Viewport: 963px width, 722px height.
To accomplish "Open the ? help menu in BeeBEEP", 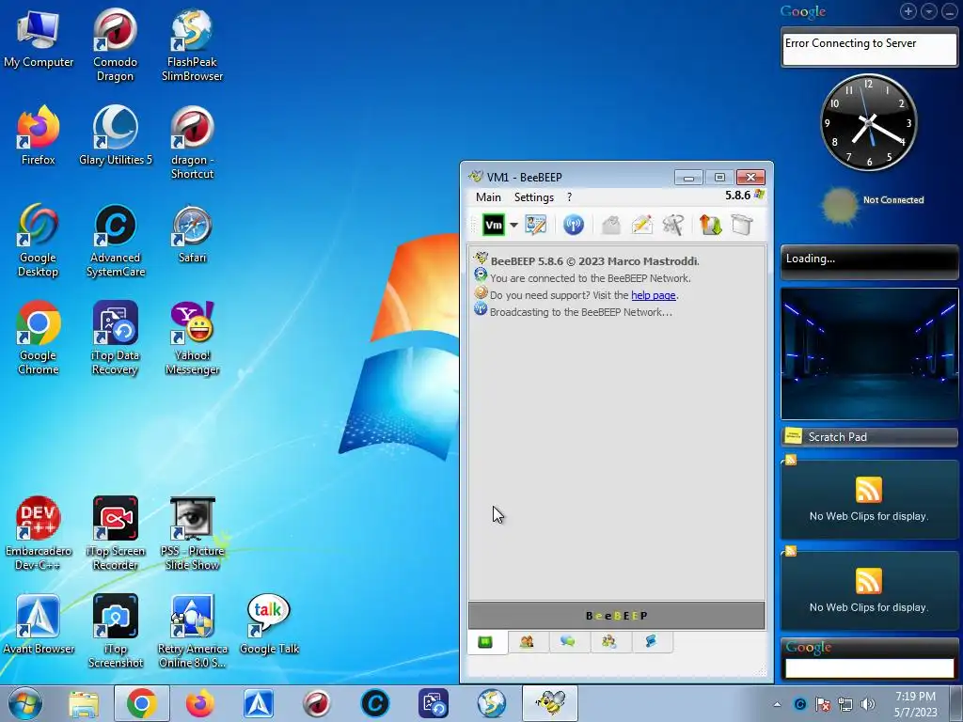I will pos(569,197).
